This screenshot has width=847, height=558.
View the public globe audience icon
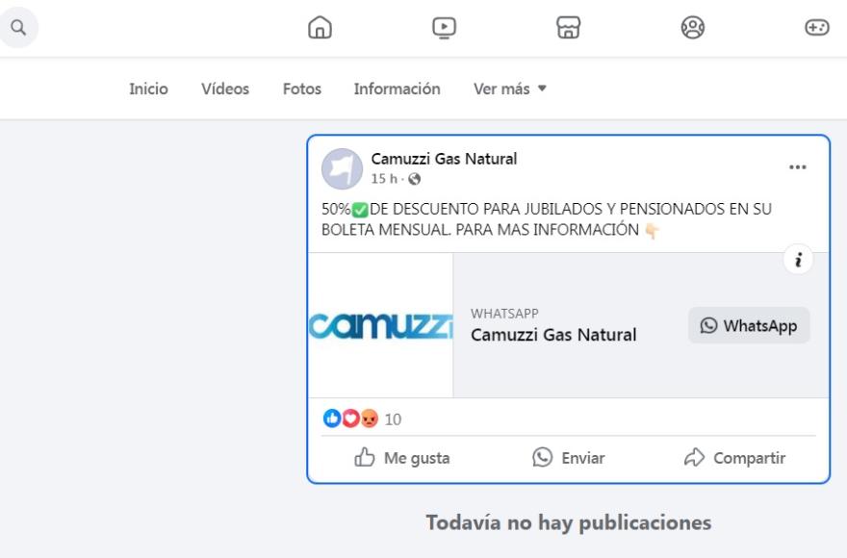414,179
